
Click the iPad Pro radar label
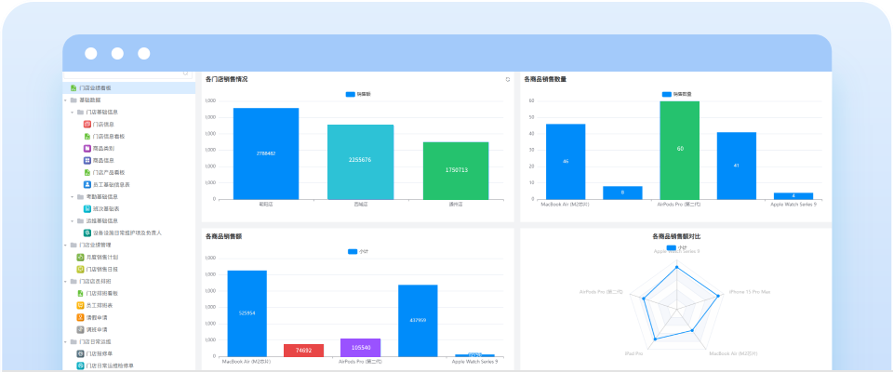633,353
